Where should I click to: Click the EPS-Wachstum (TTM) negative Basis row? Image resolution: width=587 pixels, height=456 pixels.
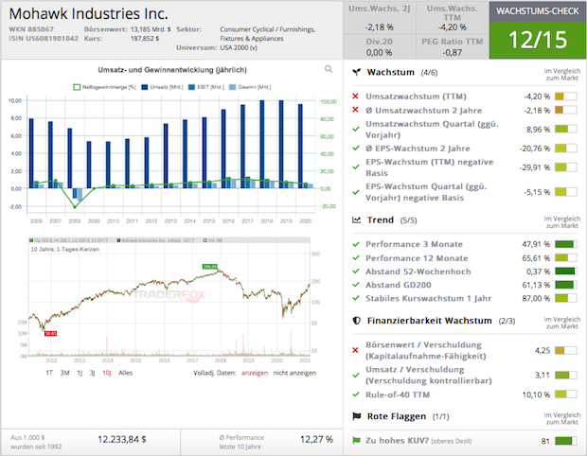click(x=464, y=167)
